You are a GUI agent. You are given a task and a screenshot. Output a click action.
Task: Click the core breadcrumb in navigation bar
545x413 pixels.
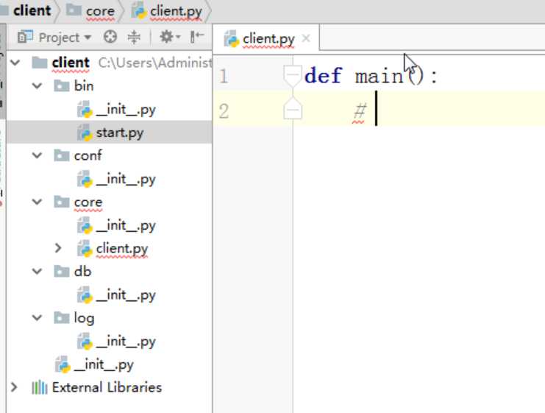(x=100, y=11)
